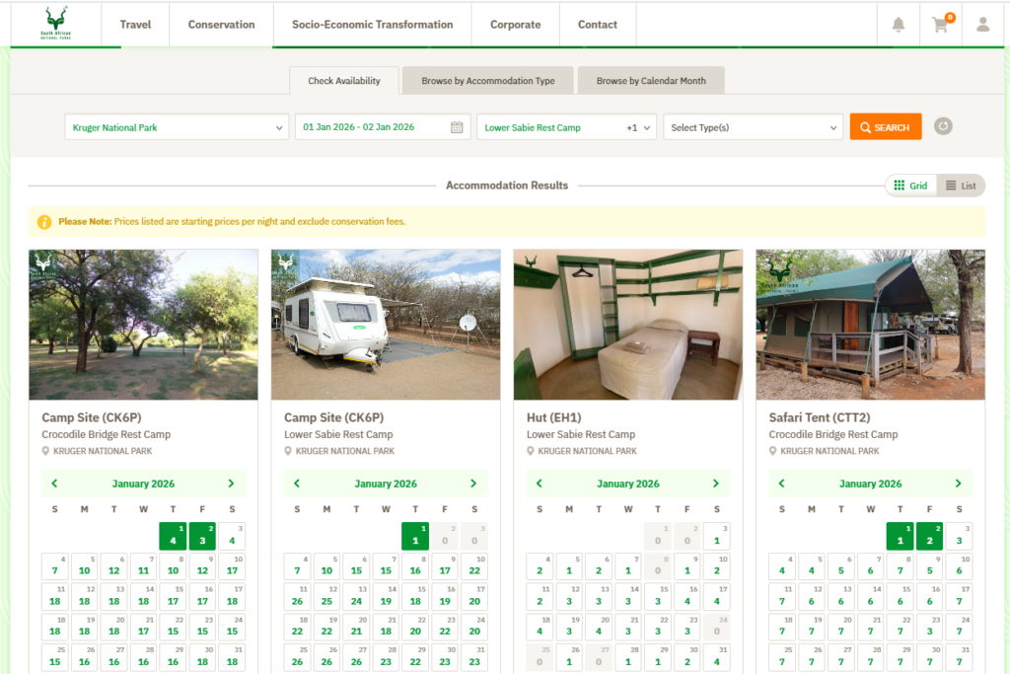Open the user account icon

pos(983,25)
